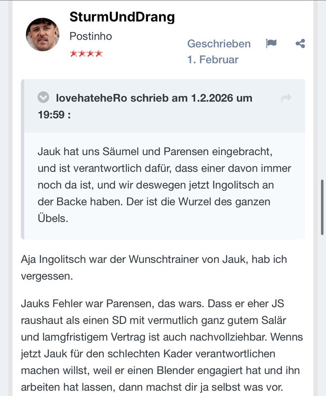
Task: Click the word 'vergessen.' in the reply
Action: click(46, 276)
